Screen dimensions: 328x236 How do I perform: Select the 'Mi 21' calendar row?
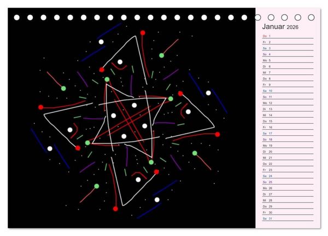288,158
